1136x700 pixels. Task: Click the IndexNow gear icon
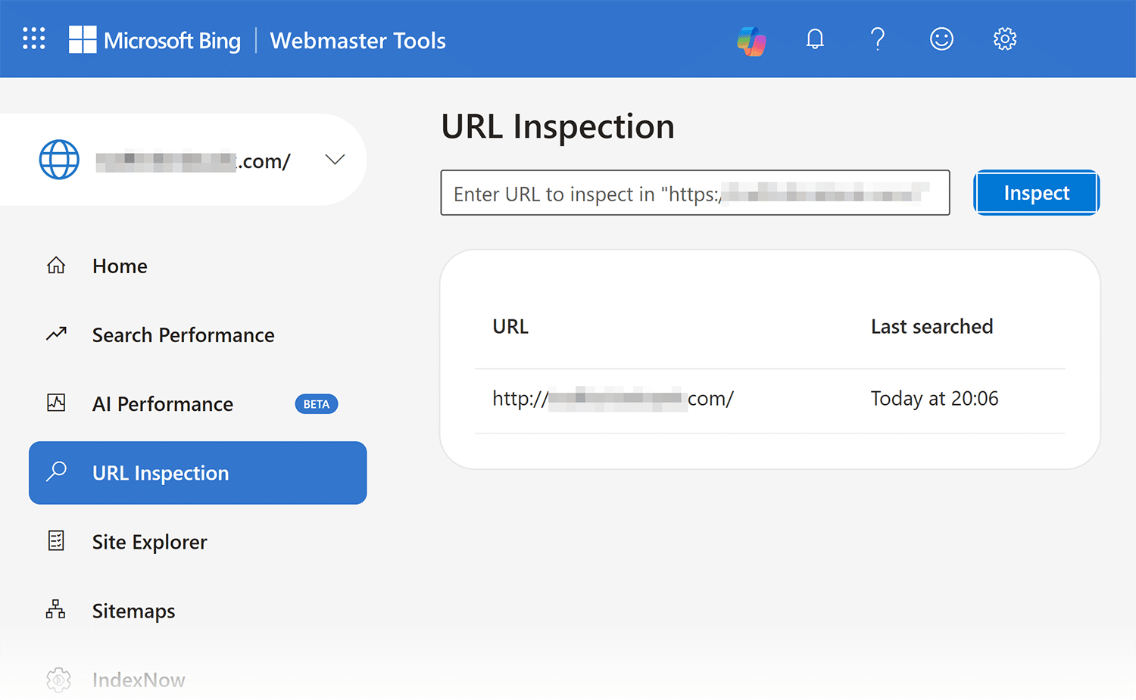pyautogui.click(x=58, y=680)
